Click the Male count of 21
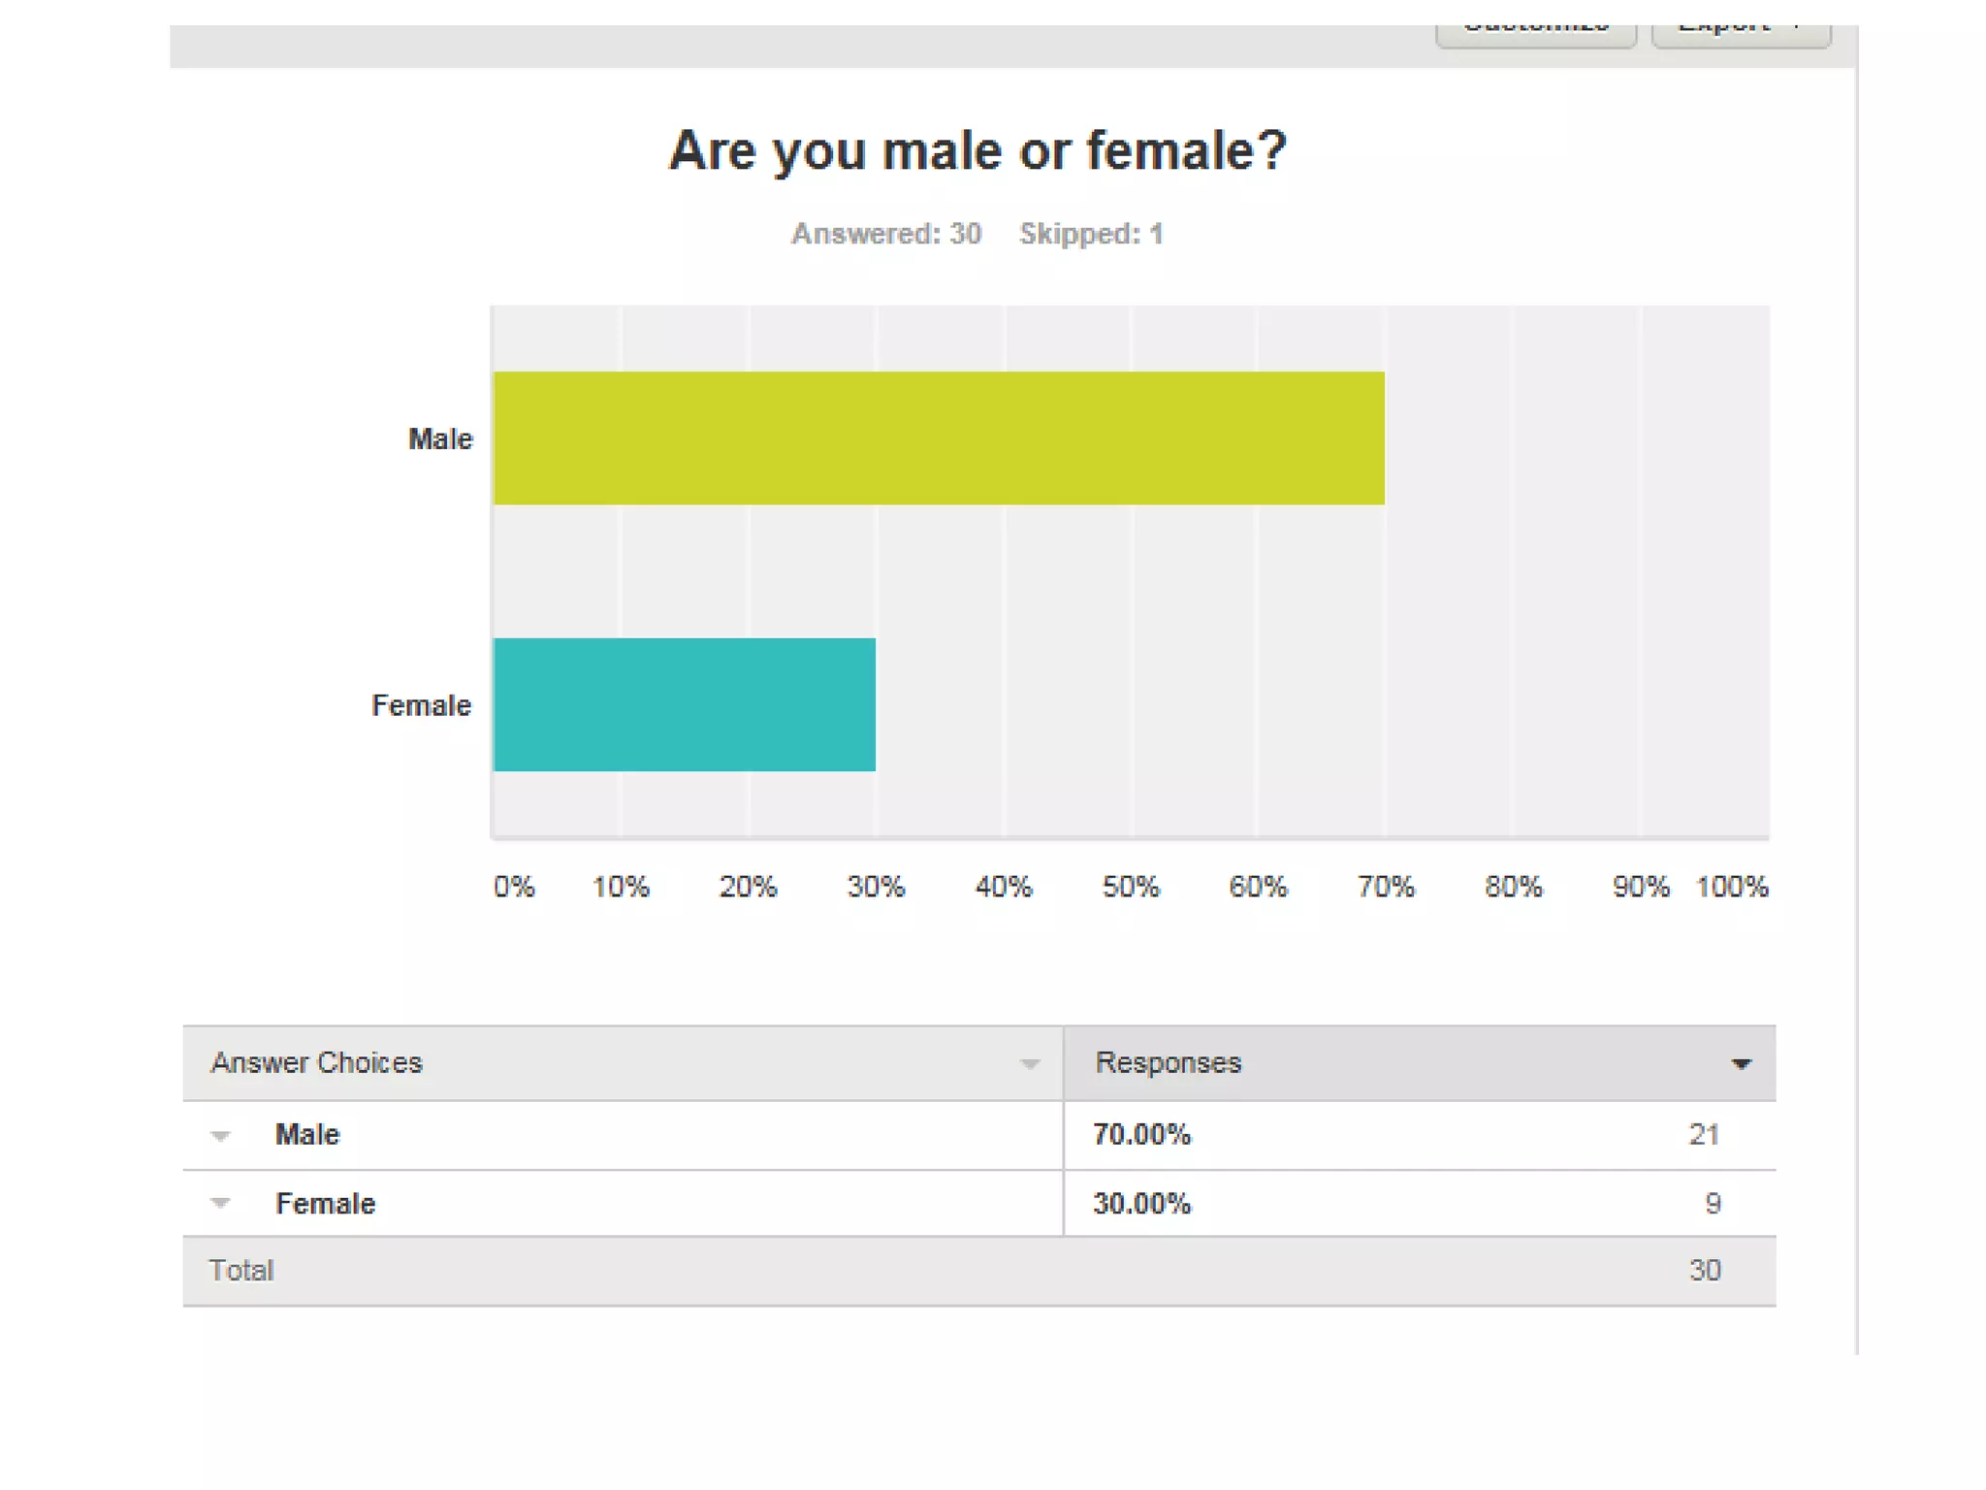 click(1704, 1135)
